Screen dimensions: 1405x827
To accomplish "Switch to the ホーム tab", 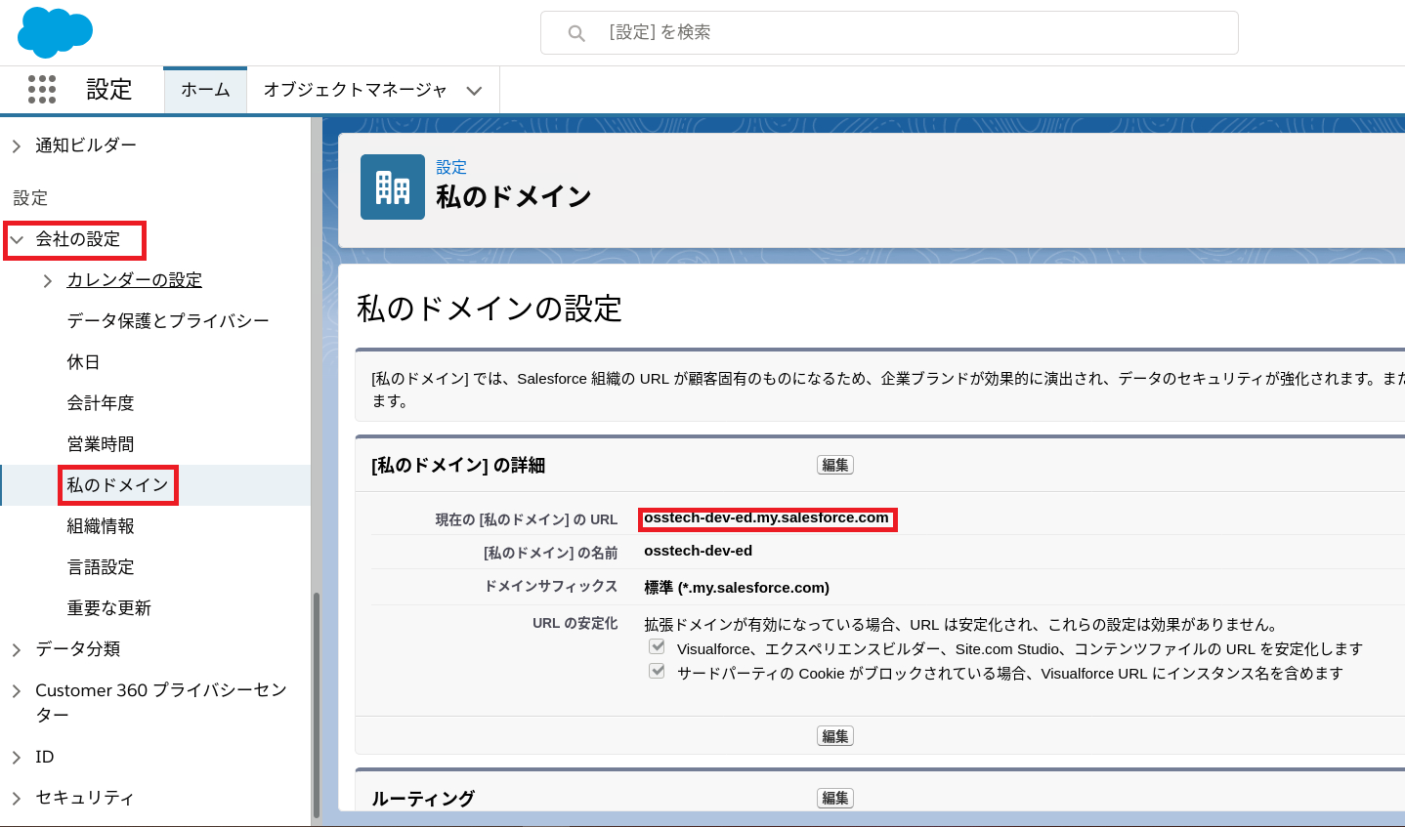I will pos(205,90).
